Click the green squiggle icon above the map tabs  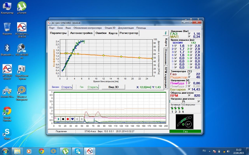coord(166,33)
